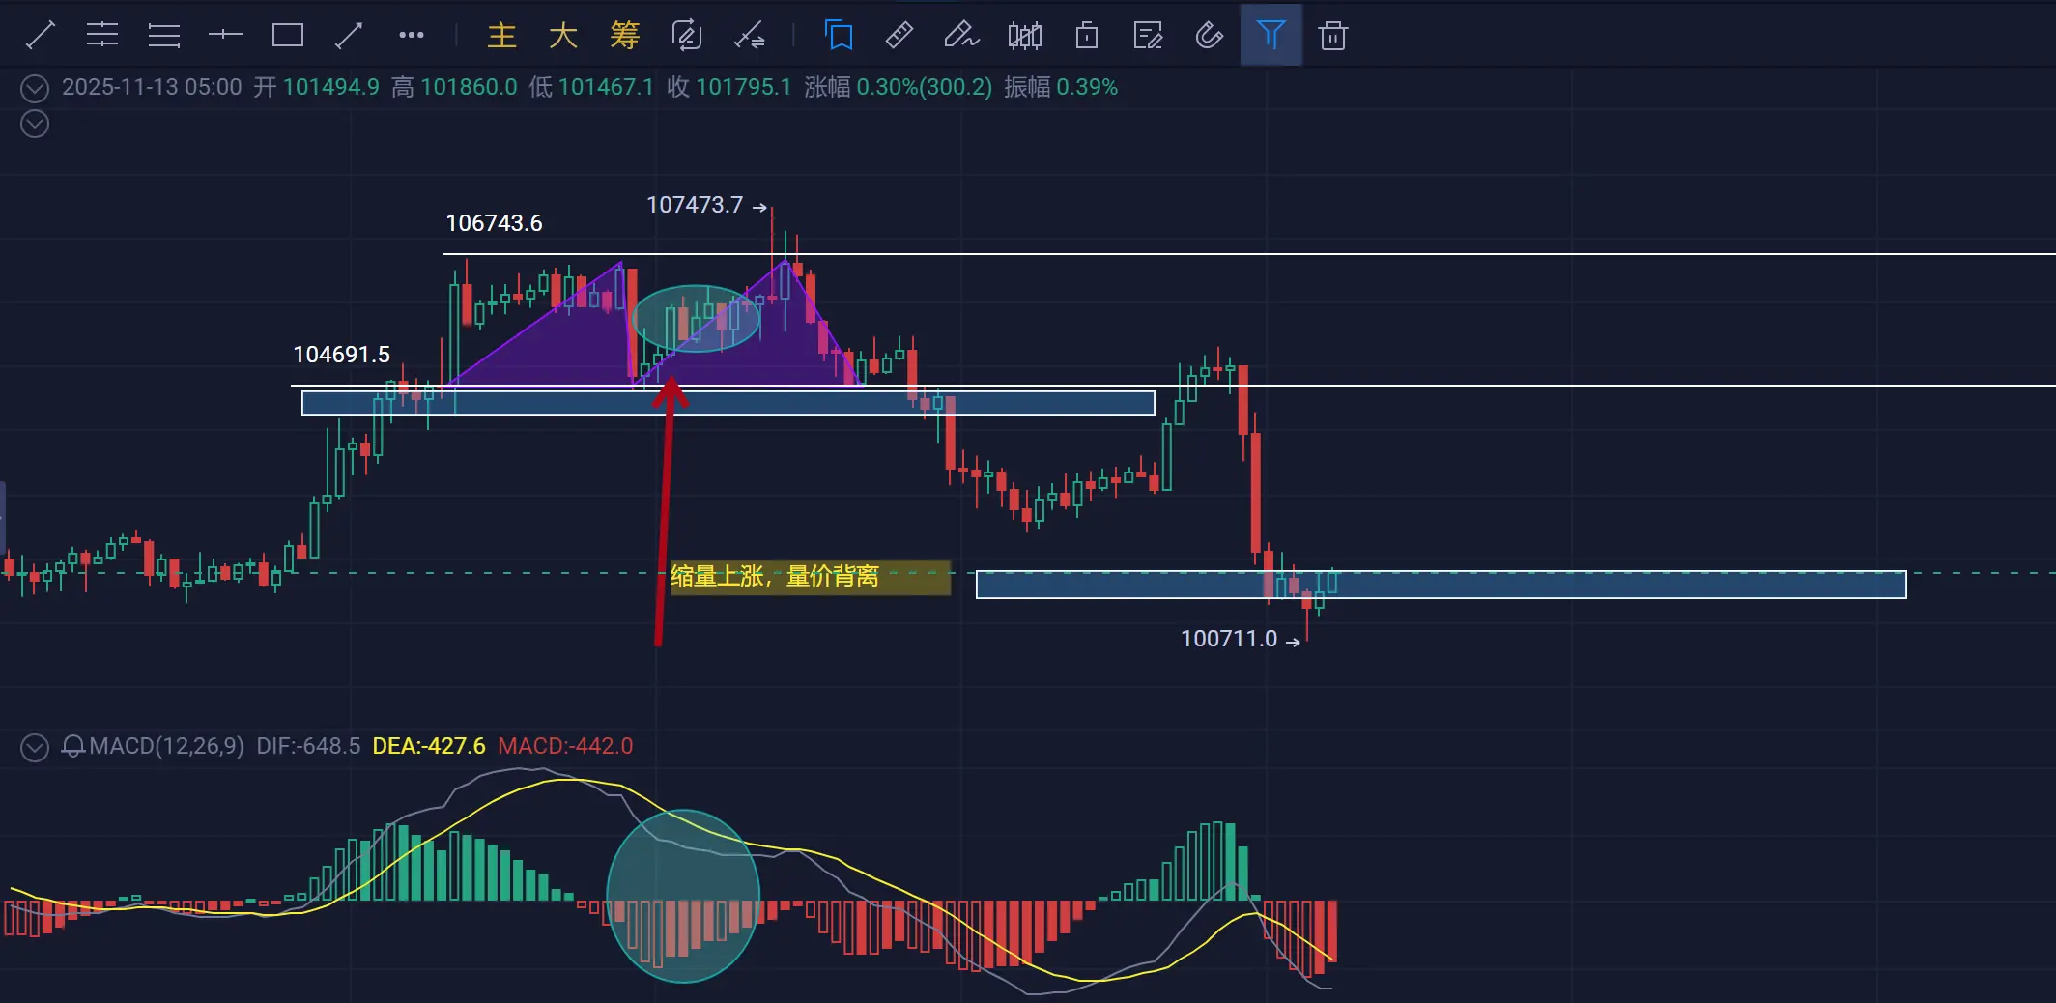Select the horizontal lines with center ticks tool

coord(102,36)
